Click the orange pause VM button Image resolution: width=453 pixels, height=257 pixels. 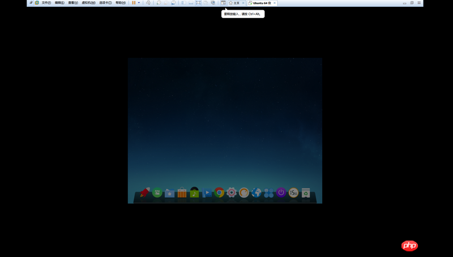point(134,3)
